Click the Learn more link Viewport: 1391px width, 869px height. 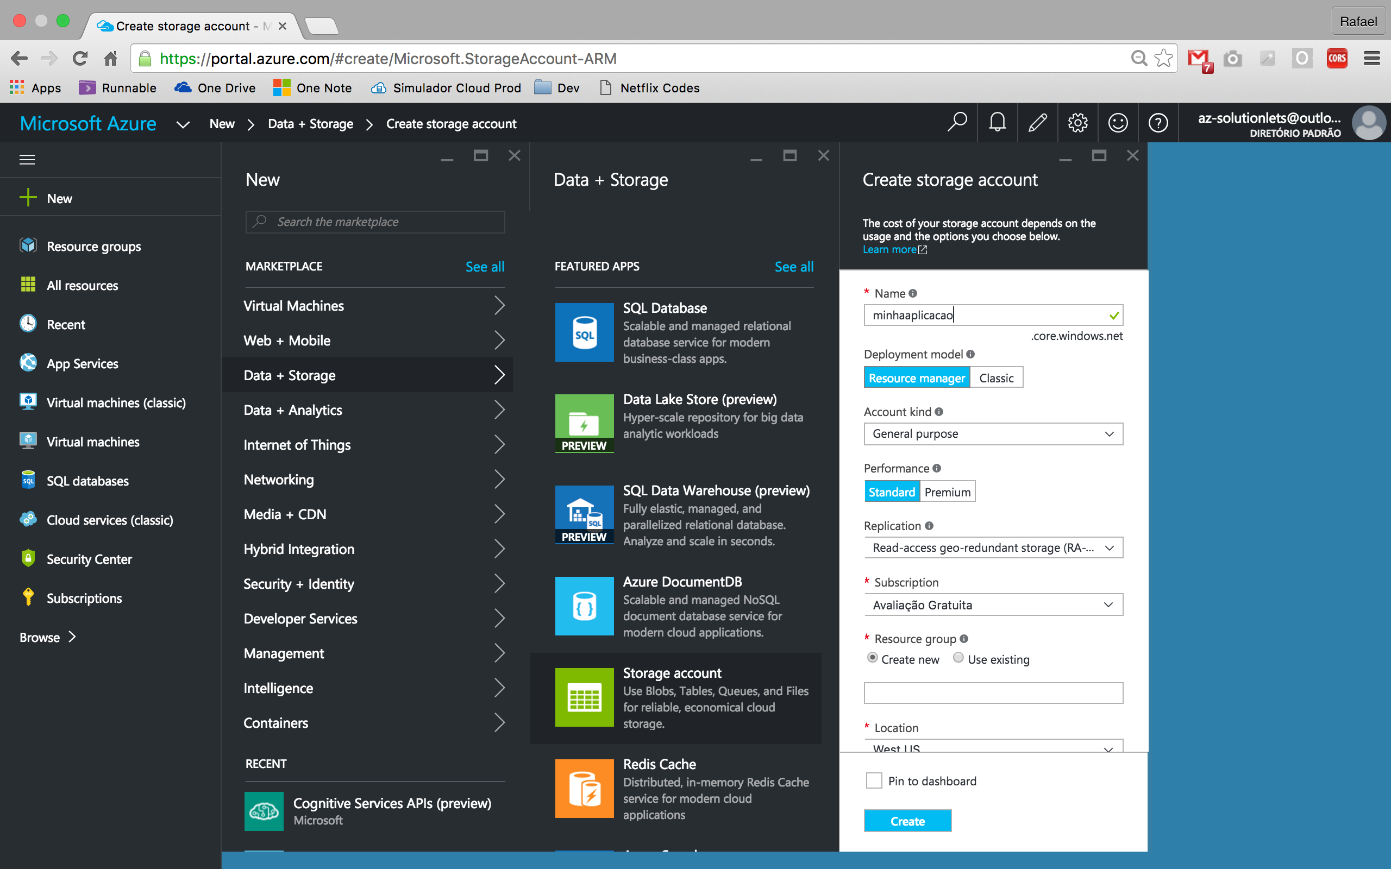[x=889, y=249]
